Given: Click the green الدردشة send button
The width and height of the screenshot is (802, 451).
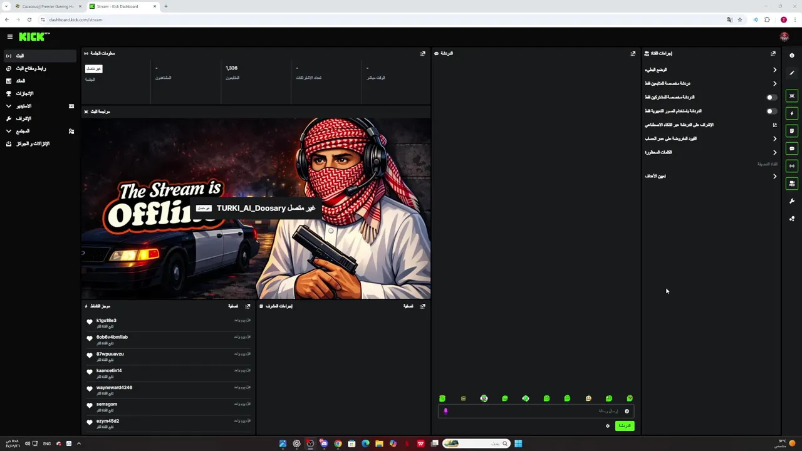Looking at the screenshot, I should [625, 426].
